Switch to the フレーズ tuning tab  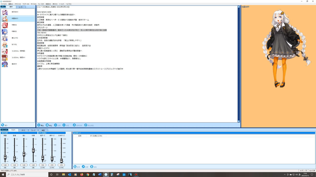[x=33, y=130]
